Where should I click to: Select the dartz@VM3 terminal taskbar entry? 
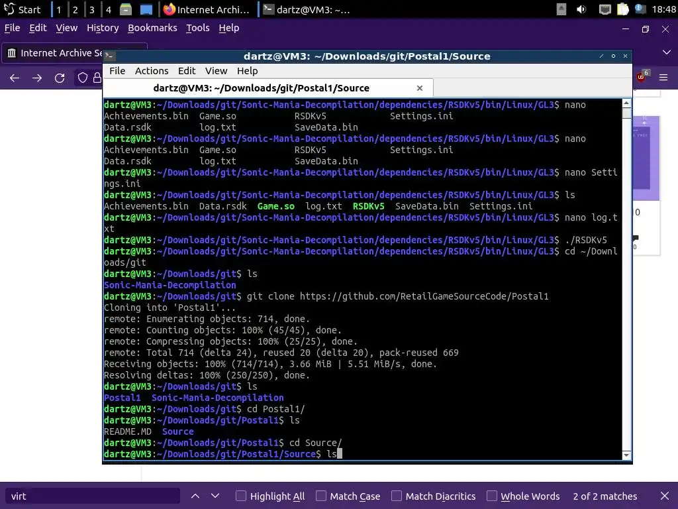(307, 9)
